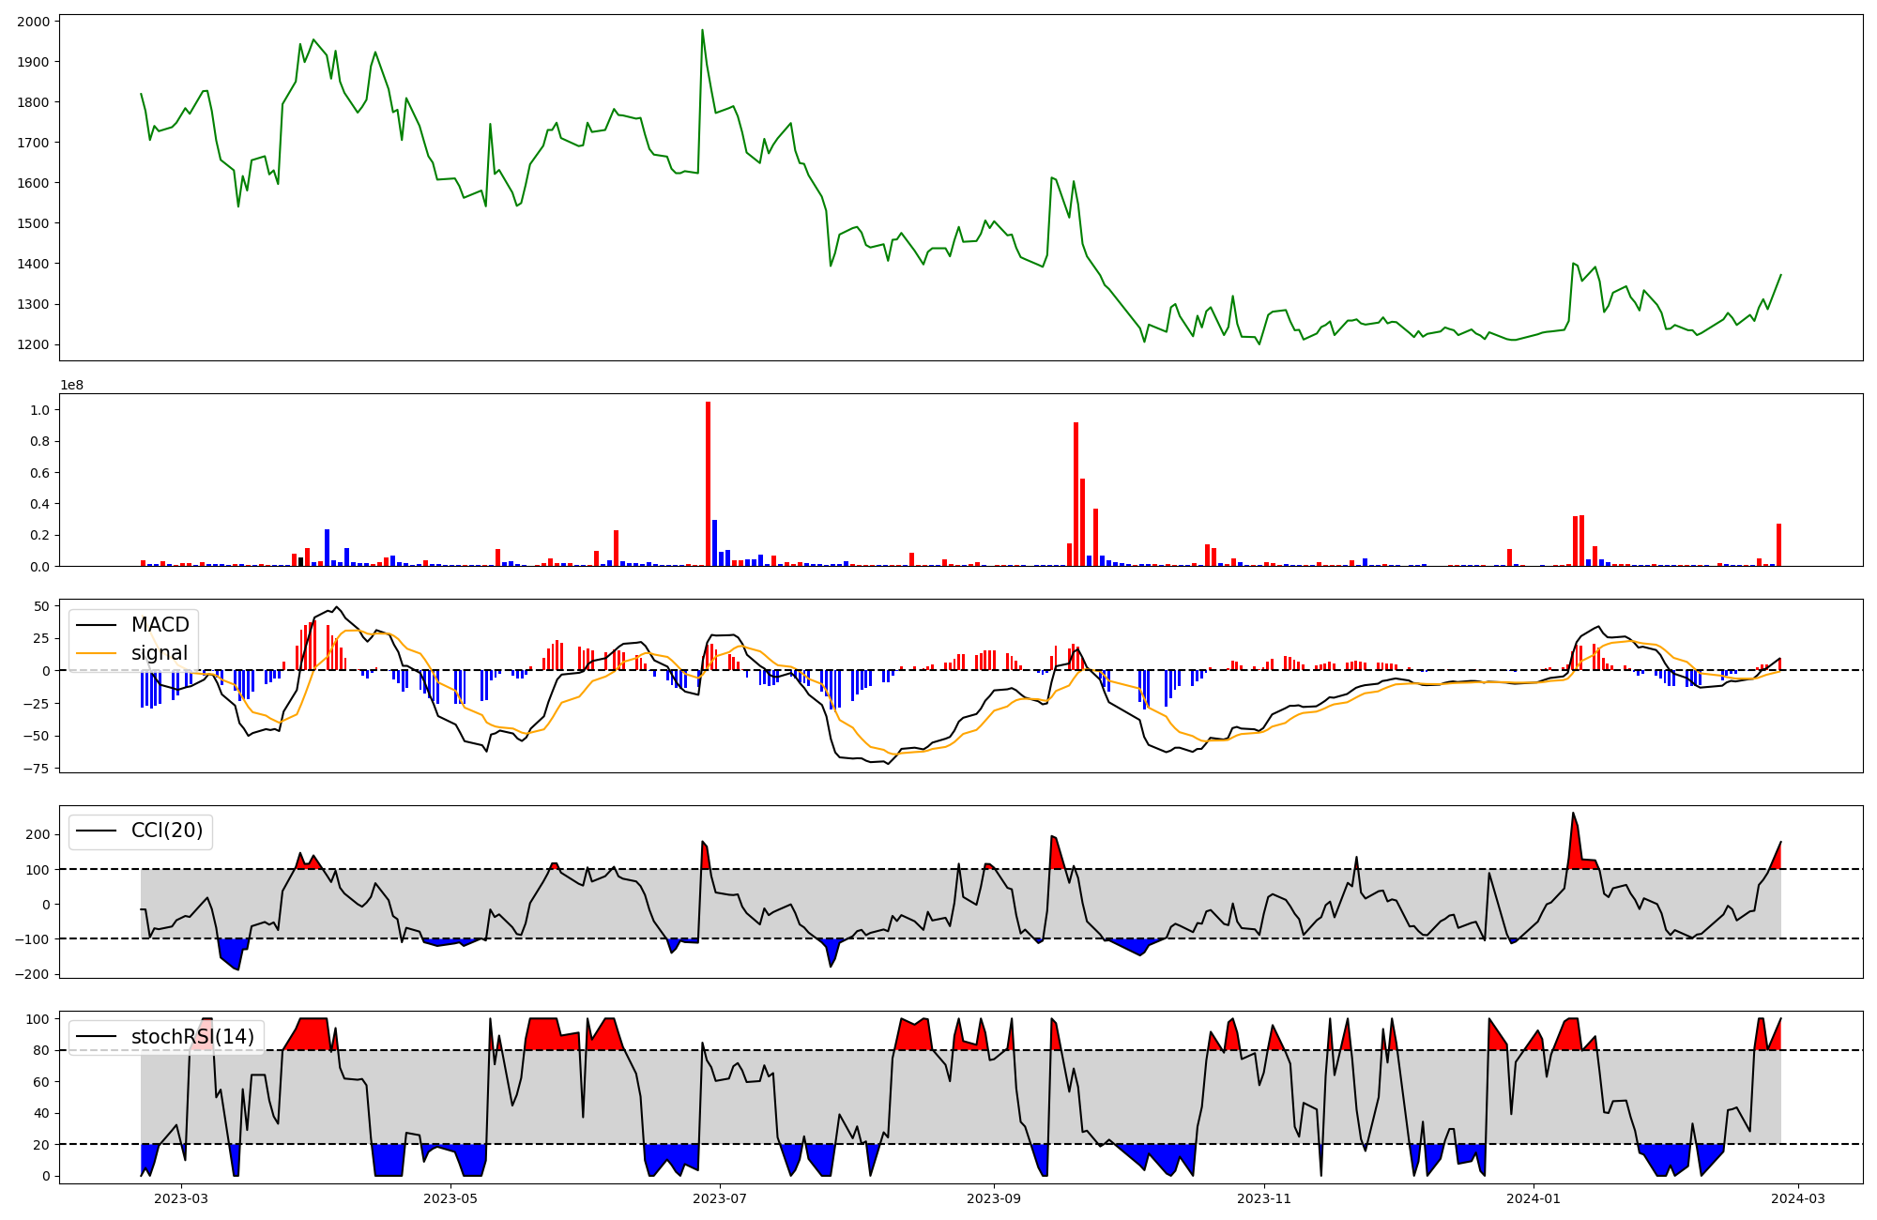Click the stochRSI(14) legend label

pyautogui.click(x=192, y=1037)
